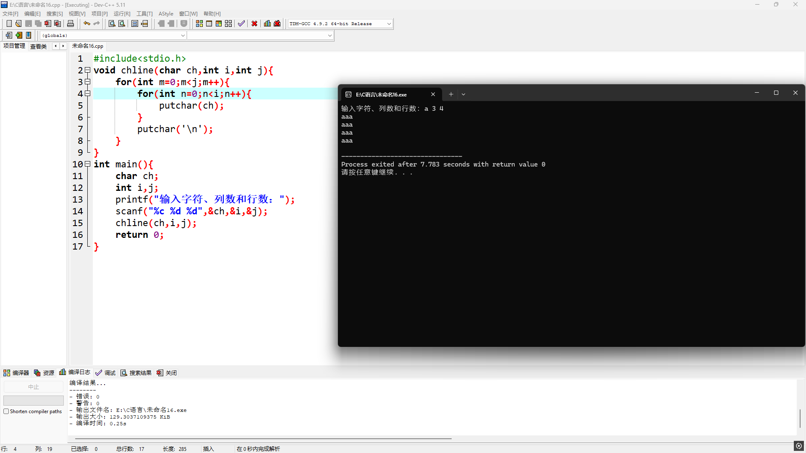Switch to the 调试 debug tab

pyautogui.click(x=106, y=372)
